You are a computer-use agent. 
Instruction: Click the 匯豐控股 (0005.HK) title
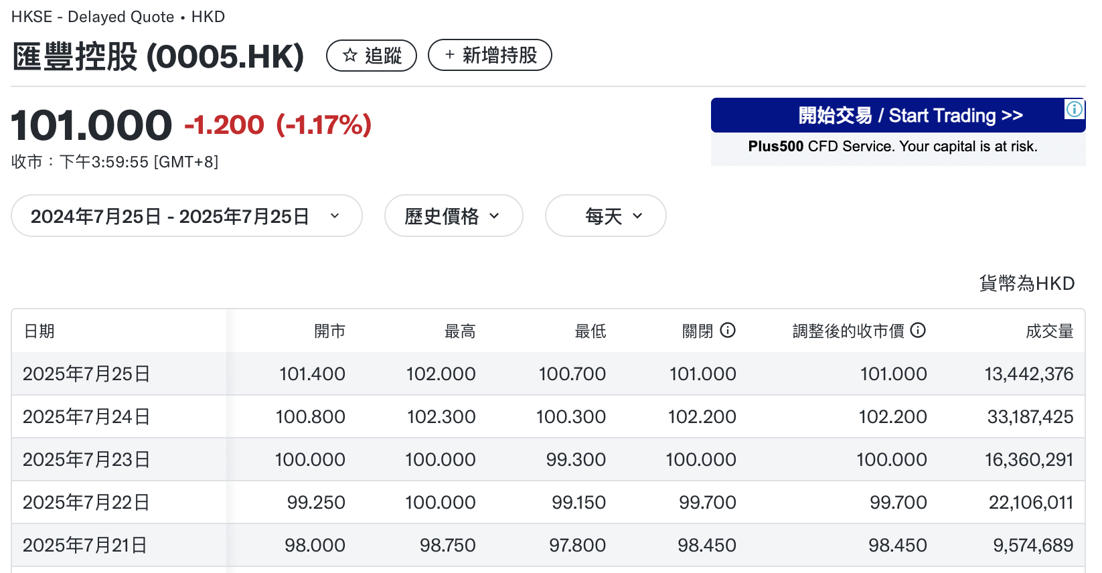pyautogui.click(x=158, y=56)
